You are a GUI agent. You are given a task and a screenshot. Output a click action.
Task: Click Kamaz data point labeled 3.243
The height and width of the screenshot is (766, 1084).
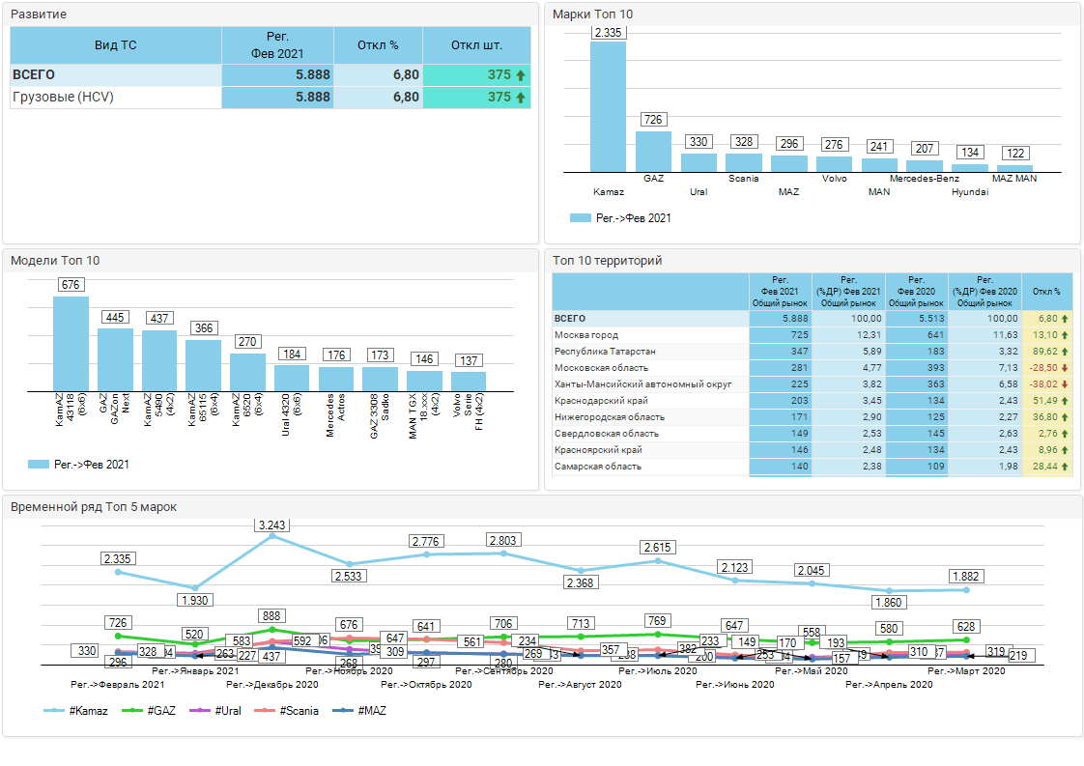click(272, 535)
